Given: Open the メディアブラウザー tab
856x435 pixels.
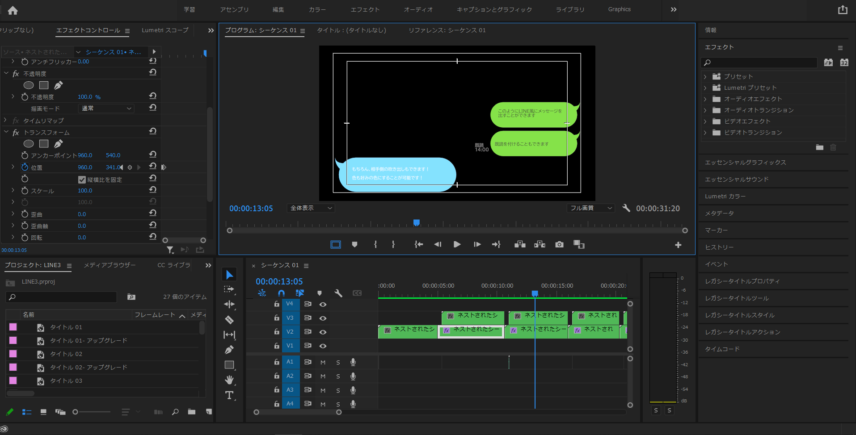Looking at the screenshot, I should [x=110, y=265].
